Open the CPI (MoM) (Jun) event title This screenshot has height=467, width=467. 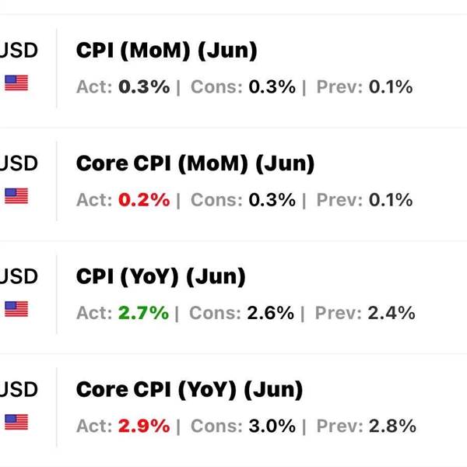(167, 51)
